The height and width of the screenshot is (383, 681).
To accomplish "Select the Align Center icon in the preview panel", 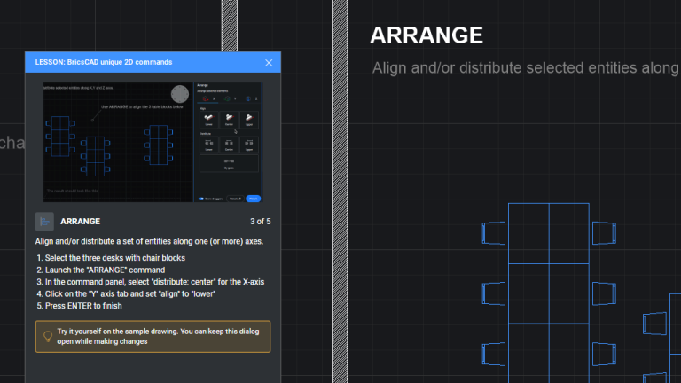I will pyautogui.click(x=229, y=120).
